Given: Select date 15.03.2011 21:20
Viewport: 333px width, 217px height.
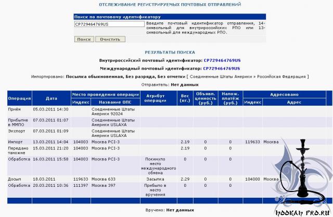Looking at the screenshot, I should tap(50, 148).
